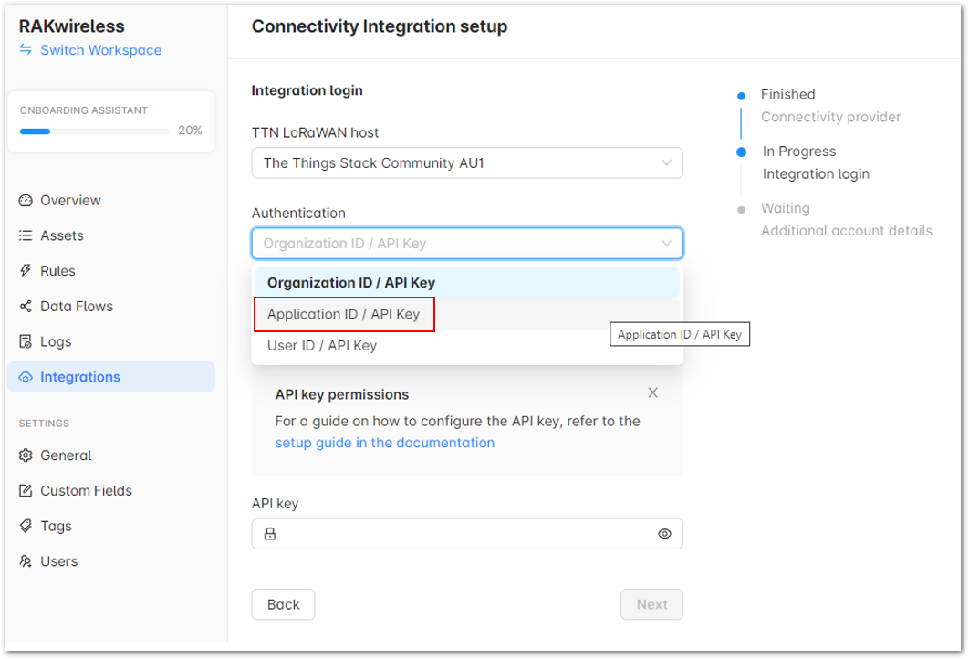
Task: Pick User ID / API Key option
Action: click(467, 346)
